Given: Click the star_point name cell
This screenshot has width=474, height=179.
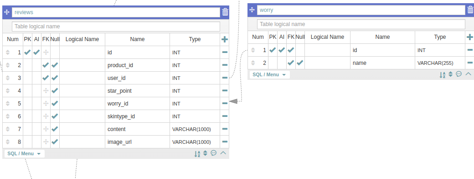Looking at the screenshot, I should pos(137,91).
